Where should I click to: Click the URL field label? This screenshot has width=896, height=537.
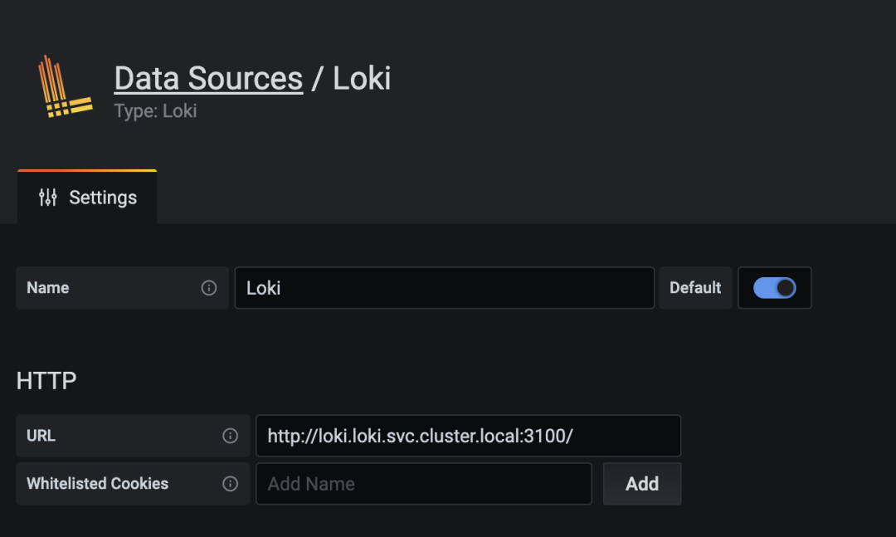(x=41, y=436)
